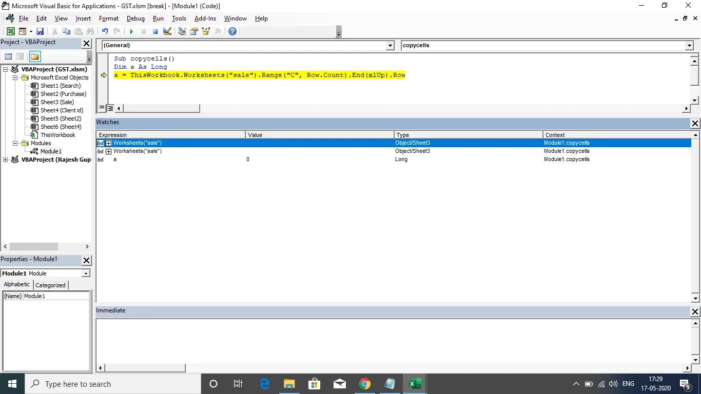Select Sheet2 (Purchase) in the project tree

coord(63,94)
